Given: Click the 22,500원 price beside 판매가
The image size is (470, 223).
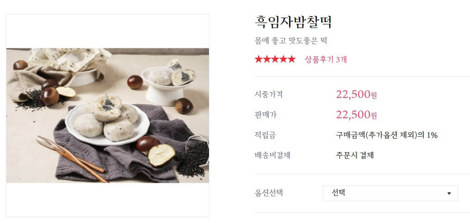Looking at the screenshot, I should coord(356,115).
